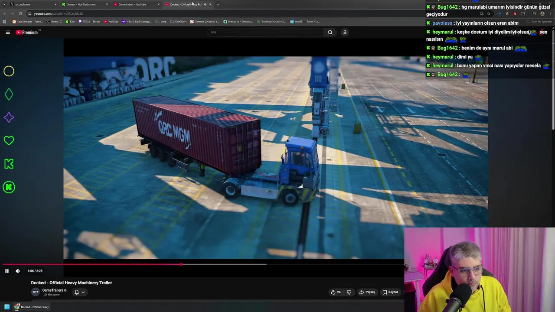Click the YouTube search field Ara
Screen dimensions: 555x312
coord(265,32)
